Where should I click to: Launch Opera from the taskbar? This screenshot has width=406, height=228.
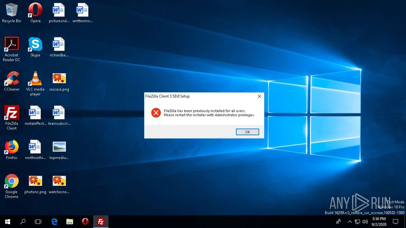[x=85, y=222]
